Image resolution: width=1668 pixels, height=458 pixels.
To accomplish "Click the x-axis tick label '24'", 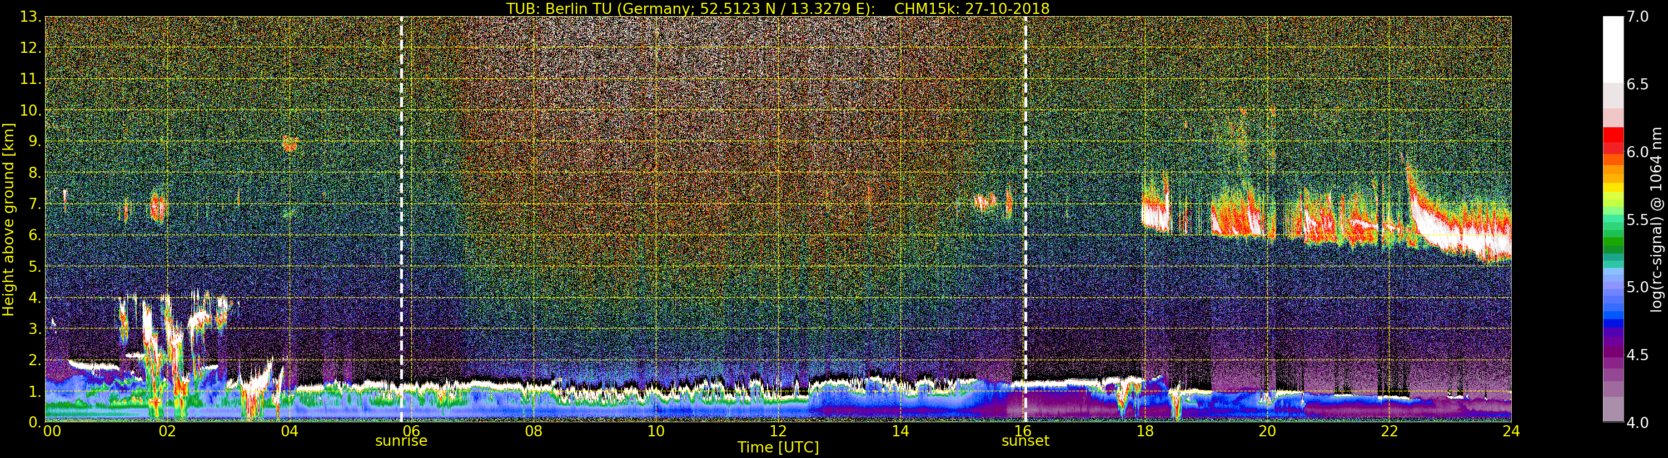I will point(1511,431).
